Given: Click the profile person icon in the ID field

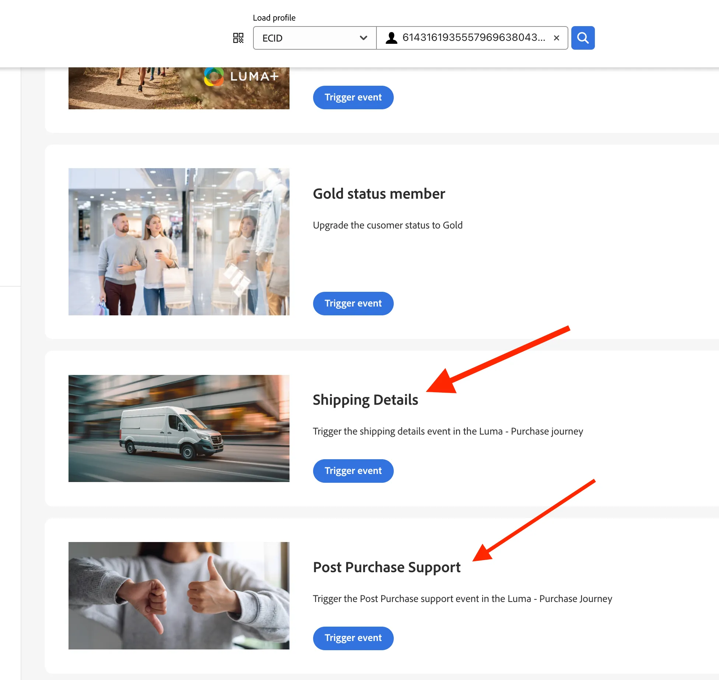Looking at the screenshot, I should click(x=391, y=38).
